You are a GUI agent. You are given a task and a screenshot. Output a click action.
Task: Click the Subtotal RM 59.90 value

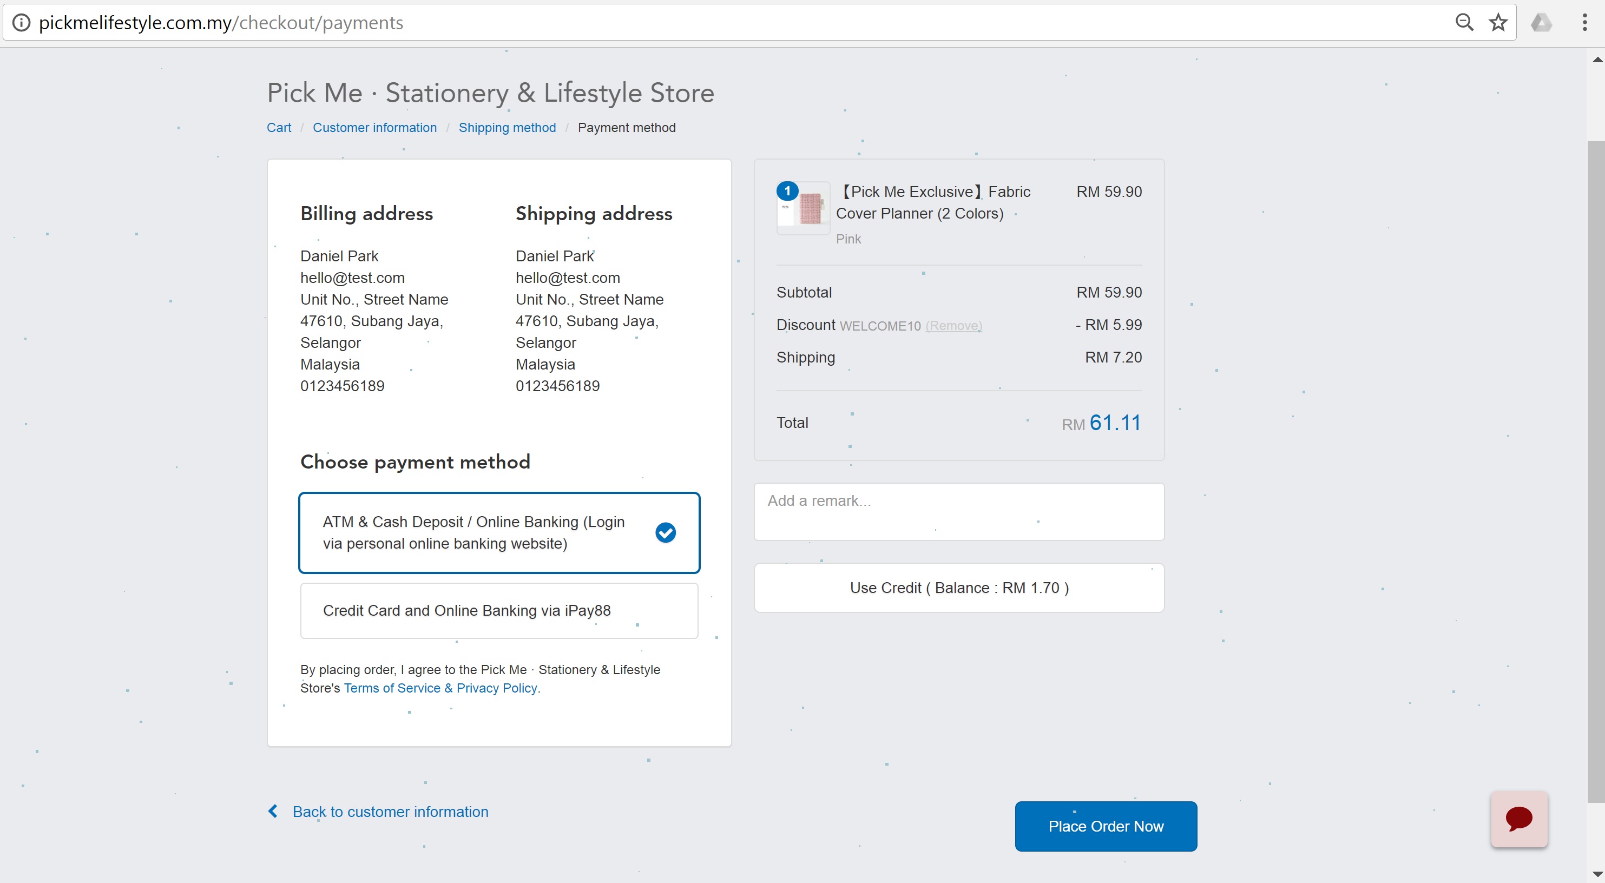[1109, 292]
